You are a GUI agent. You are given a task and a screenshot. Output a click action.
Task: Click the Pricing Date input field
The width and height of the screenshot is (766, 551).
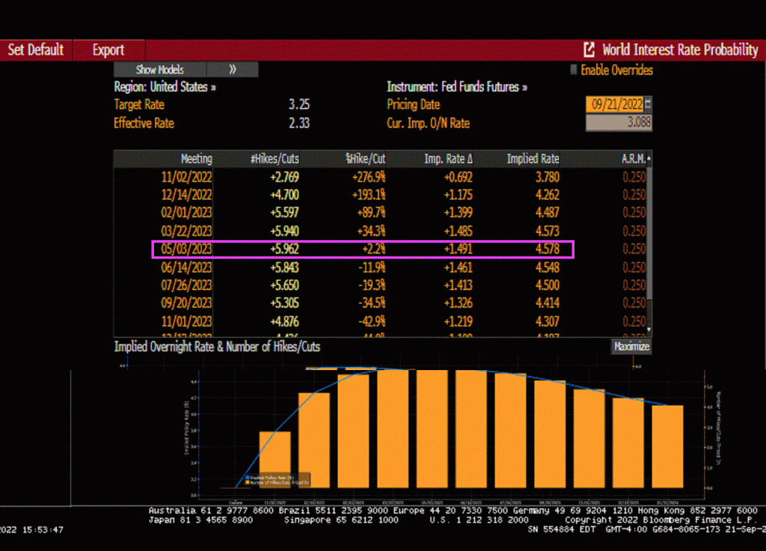[x=613, y=105]
